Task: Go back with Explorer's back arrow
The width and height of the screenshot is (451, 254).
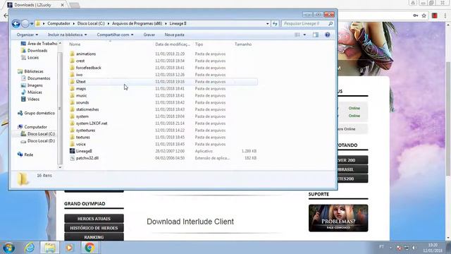Action: coord(16,23)
